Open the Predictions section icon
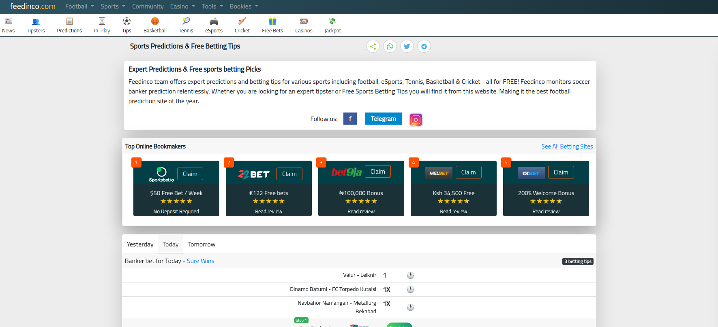 click(x=69, y=21)
